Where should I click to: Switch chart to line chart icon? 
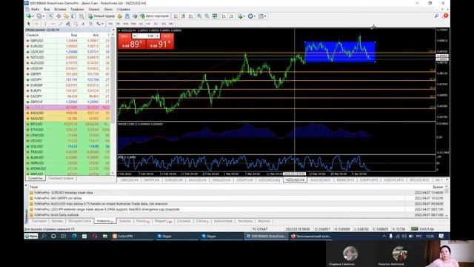[x=190, y=16]
